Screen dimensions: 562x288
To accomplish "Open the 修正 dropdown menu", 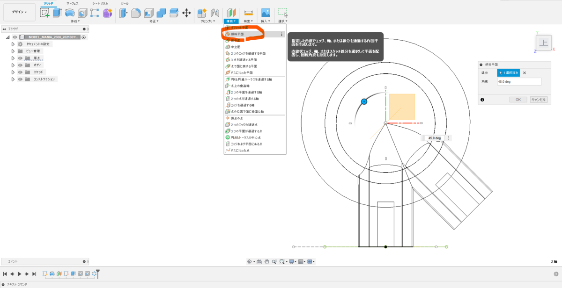I will click(154, 21).
